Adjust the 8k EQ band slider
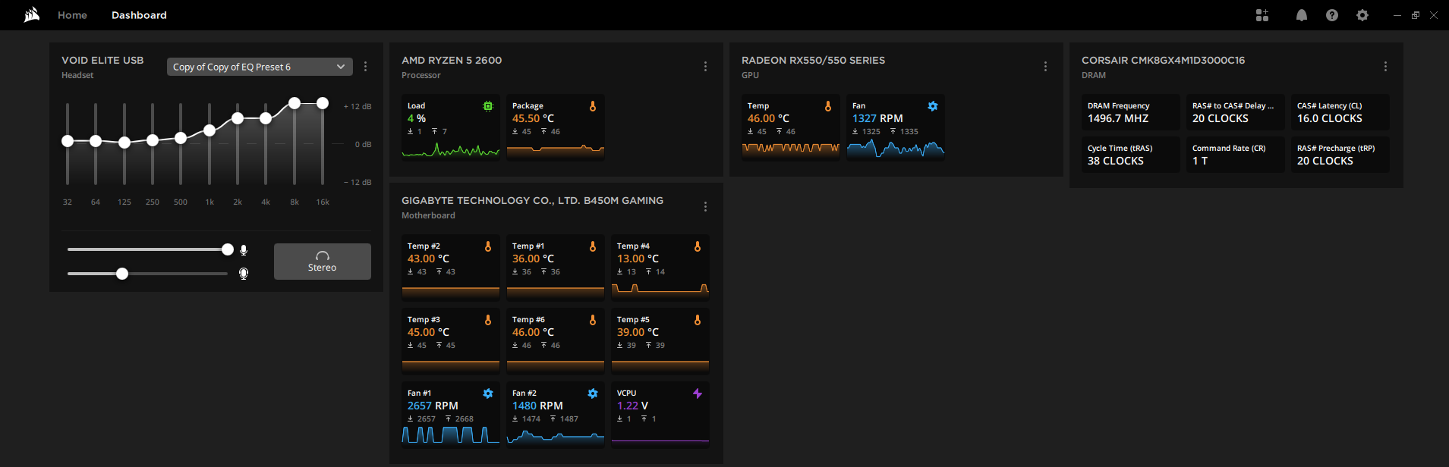This screenshot has width=1449, height=467. tap(295, 103)
